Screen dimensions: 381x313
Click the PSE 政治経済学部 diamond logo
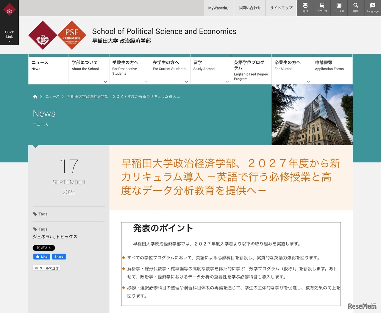(x=71, y=35)
